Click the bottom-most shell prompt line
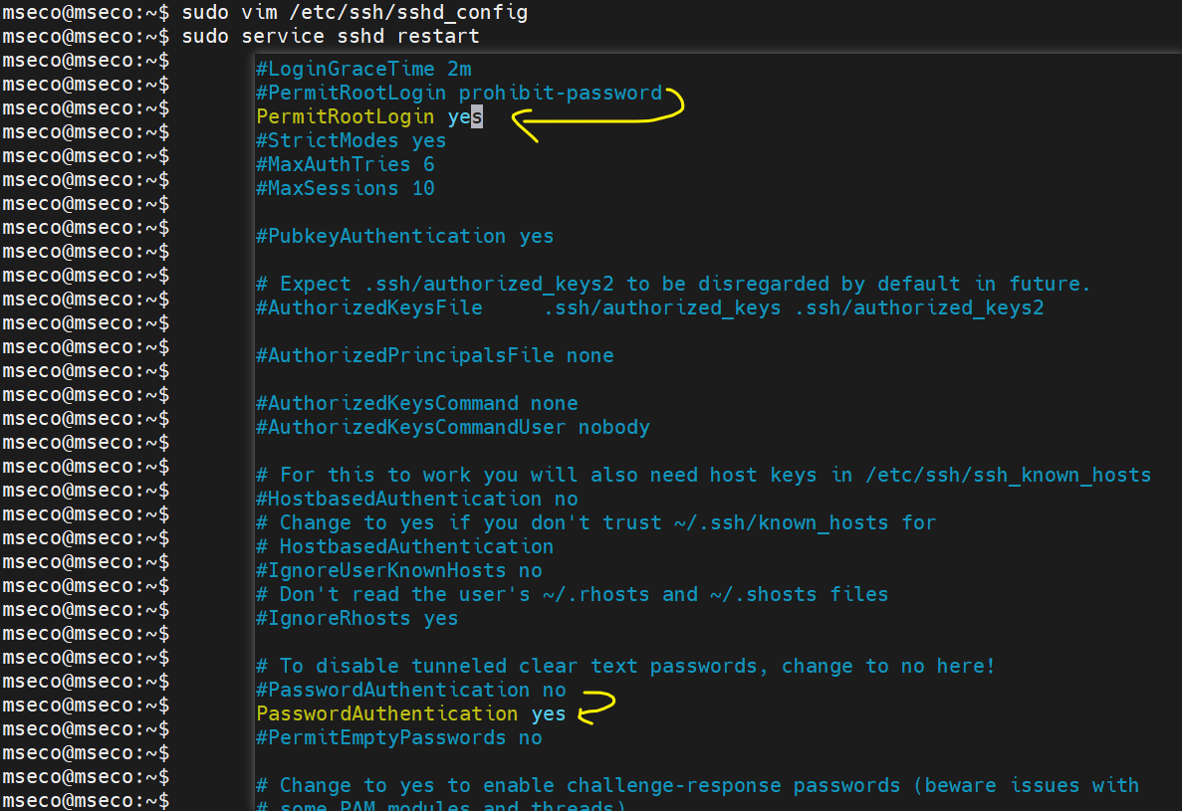The width and height of the screenshot is (1182, 811). coord(86,800)
